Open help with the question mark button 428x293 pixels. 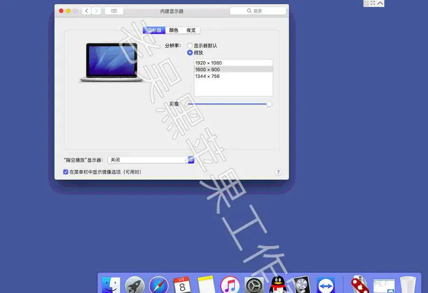(x=278, y=172)
